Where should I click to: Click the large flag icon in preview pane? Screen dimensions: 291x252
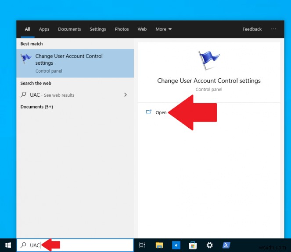pos(209,60)
